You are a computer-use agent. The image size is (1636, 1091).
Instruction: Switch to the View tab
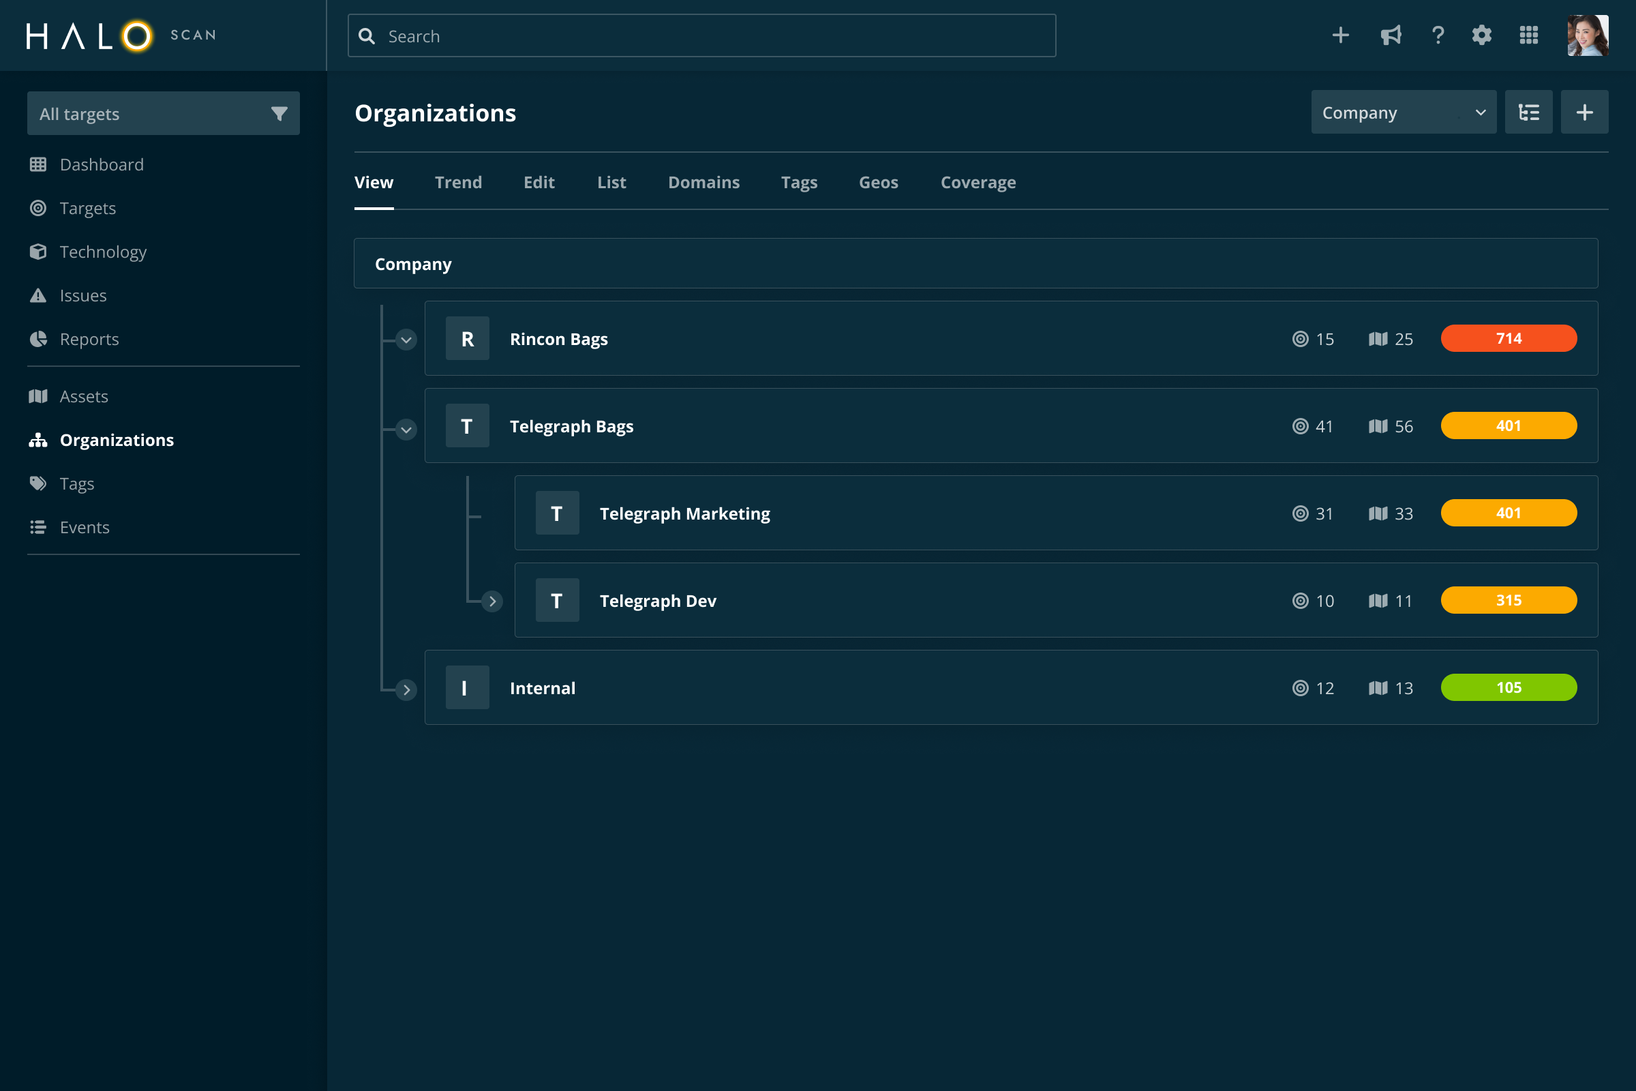tap(374, 182)
